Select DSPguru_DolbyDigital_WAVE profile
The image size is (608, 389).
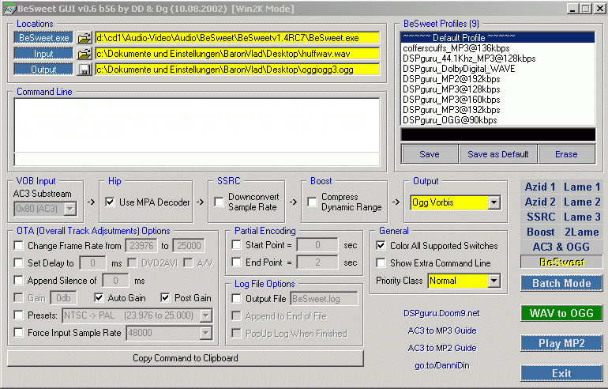point(498,69)
